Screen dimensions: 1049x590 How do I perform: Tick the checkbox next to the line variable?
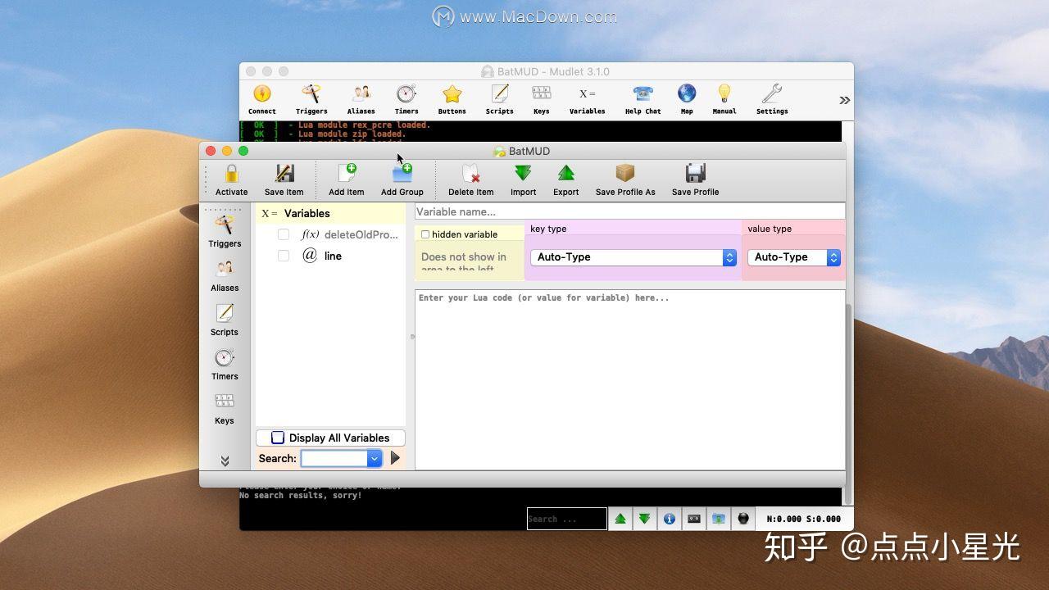tap(284, 256)
